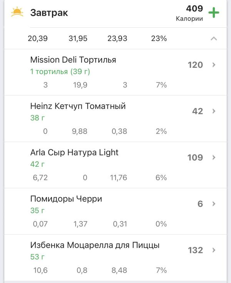Edit the 1 тортилья (39 г) serving
The height and width of the screenshot is (283, 231).
60,72
